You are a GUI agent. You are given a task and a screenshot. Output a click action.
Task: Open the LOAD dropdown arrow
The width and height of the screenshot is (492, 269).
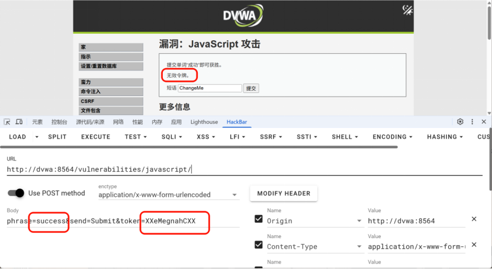click(x=37, y=137)
